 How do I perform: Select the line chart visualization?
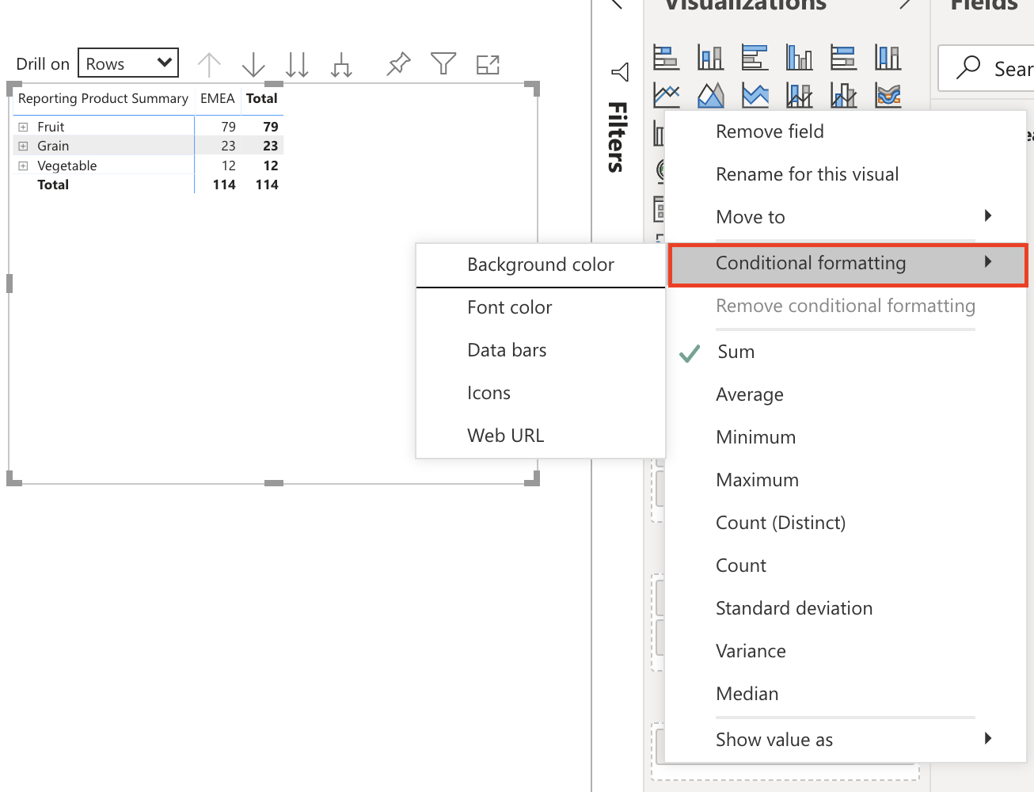coord(667,95)
